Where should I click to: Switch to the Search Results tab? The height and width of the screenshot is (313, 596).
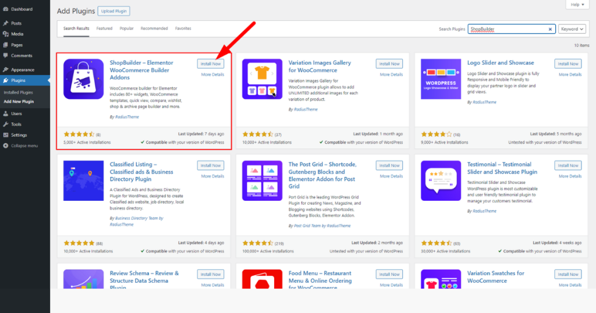tap(76, 29)
